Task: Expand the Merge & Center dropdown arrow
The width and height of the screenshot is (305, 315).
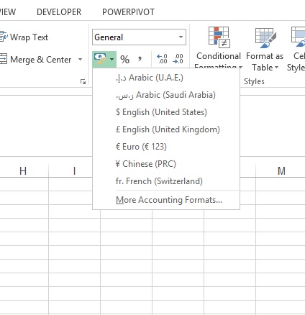Action: pyautogui.click(x=80, y=59)
